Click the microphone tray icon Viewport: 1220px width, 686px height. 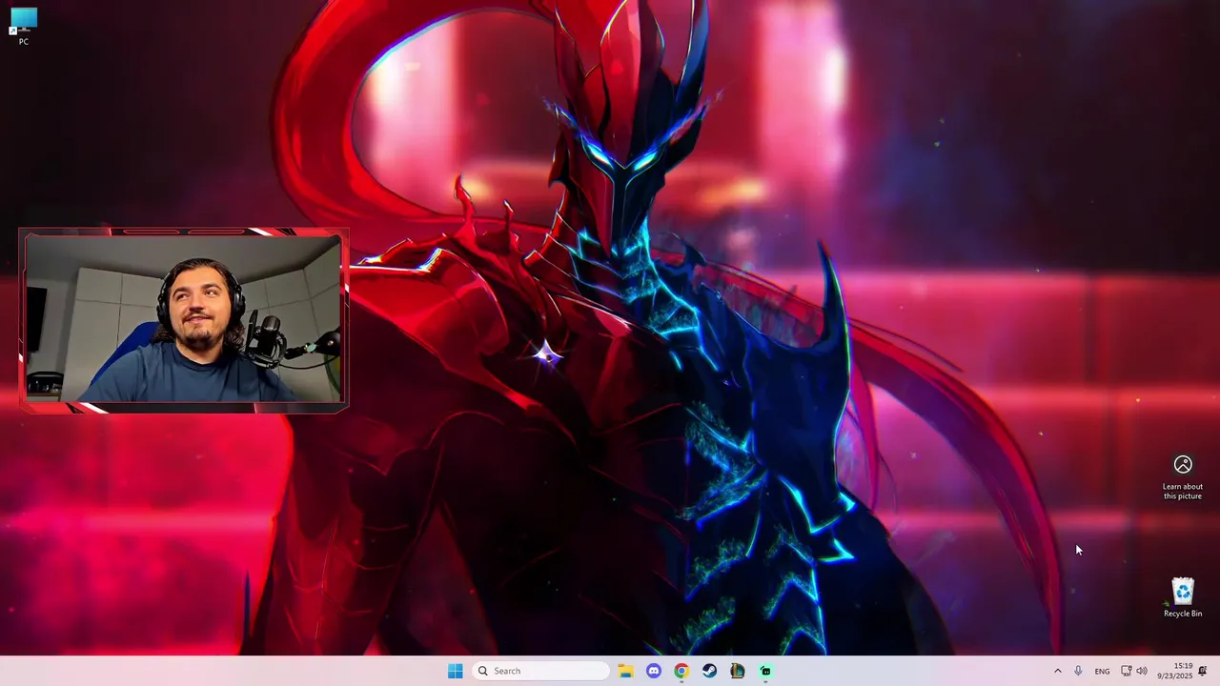click(x=1078, y=671)
